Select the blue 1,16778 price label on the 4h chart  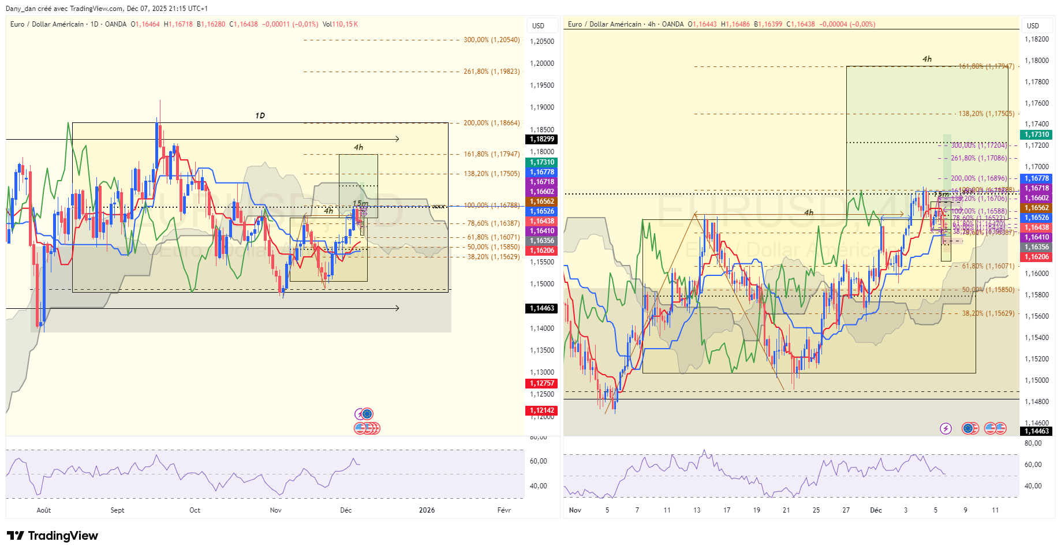[x=1037, y=178]
